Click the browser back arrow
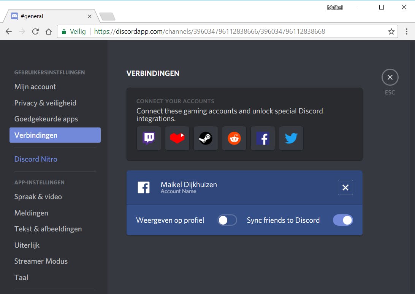This screenshot has height=294, width=415. tap(9, 31)
